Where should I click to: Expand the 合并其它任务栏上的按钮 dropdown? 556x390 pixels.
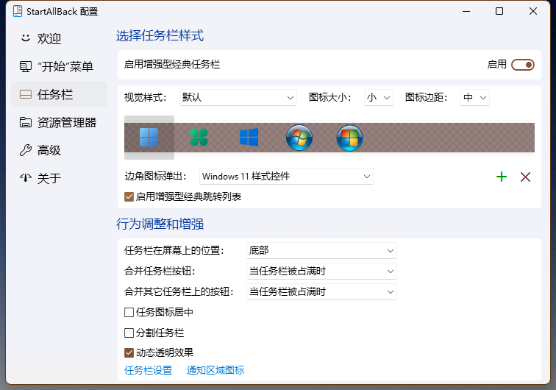[321, 291]
